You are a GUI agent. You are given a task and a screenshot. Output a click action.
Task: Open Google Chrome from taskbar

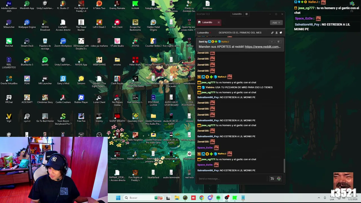tap(202, 198)
